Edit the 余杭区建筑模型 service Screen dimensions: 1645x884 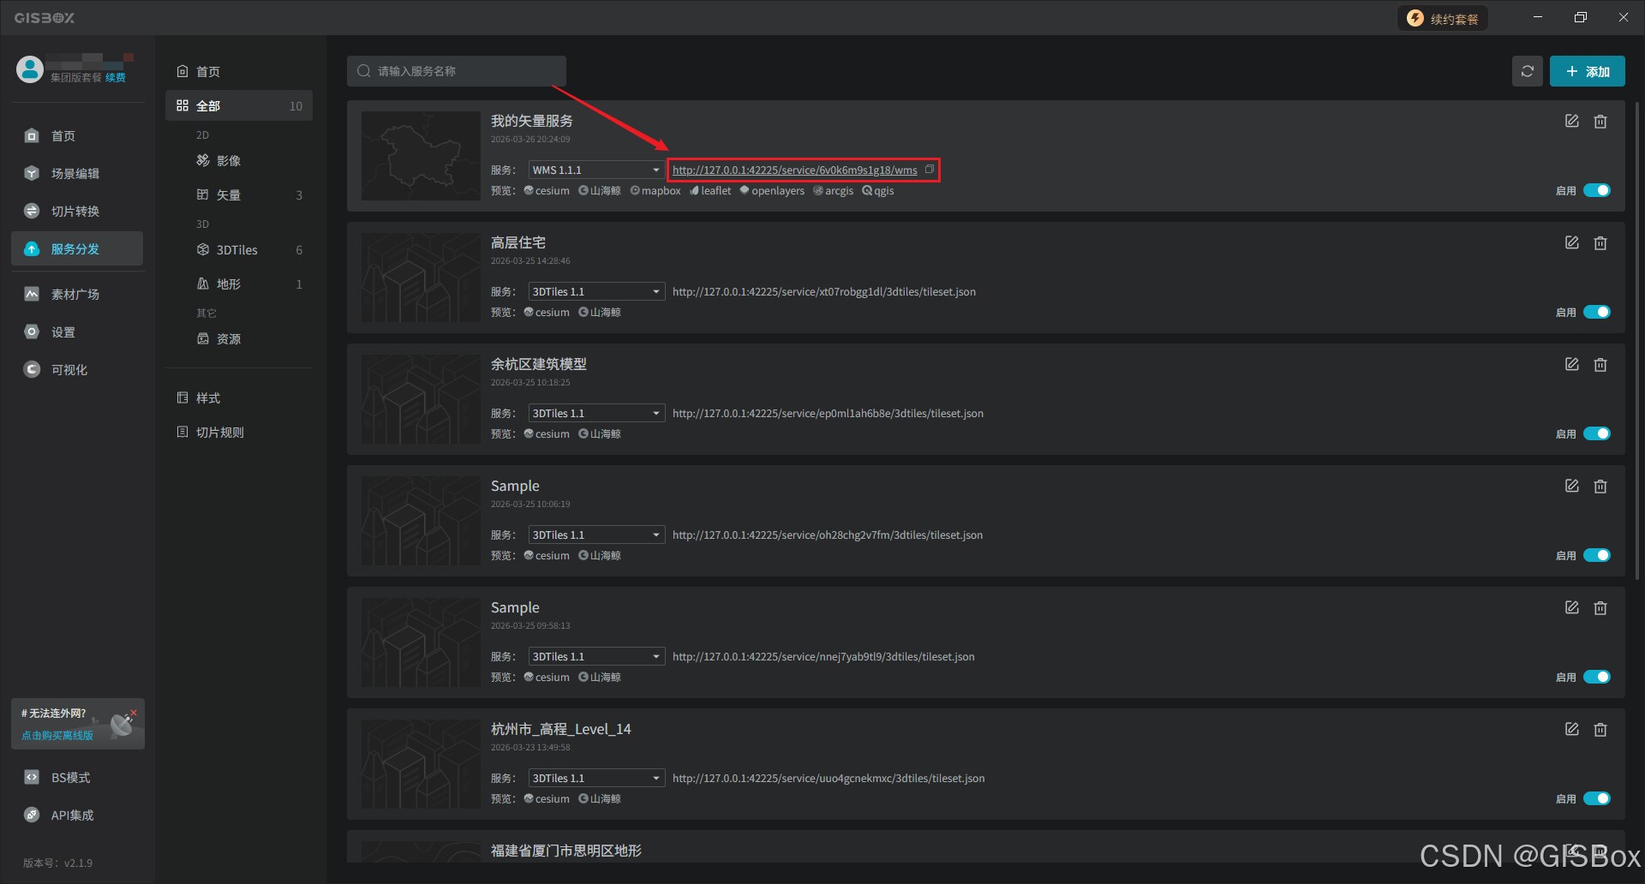click(x=1571, y=365)
